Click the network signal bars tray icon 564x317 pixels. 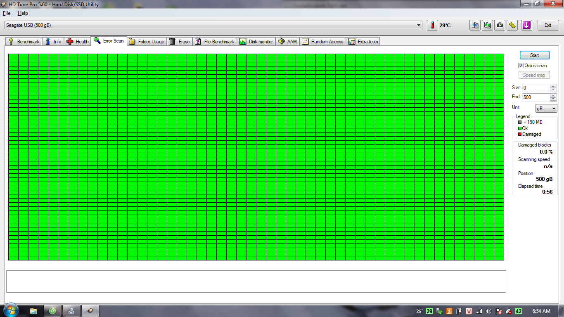pos(479,311)
